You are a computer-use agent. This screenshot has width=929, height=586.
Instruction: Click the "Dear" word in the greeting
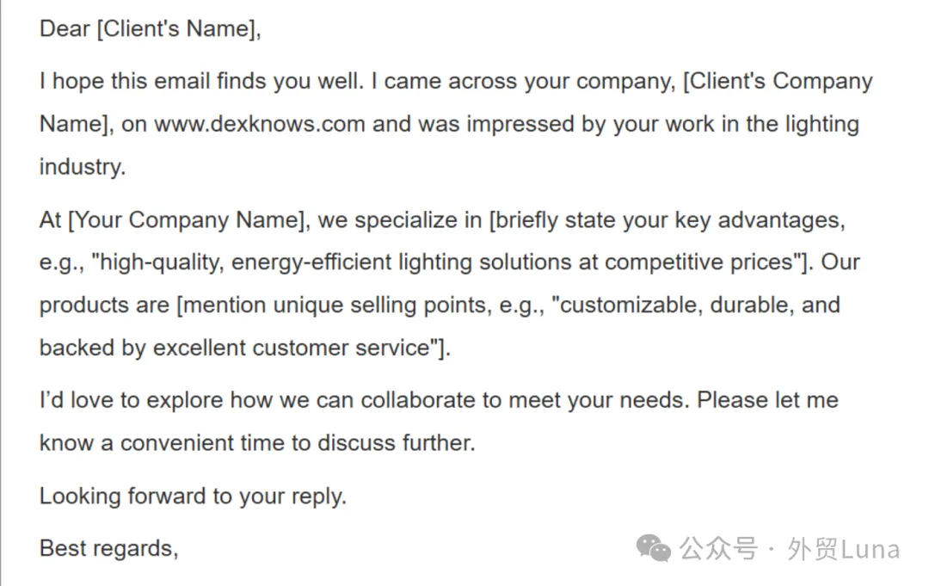64,29
